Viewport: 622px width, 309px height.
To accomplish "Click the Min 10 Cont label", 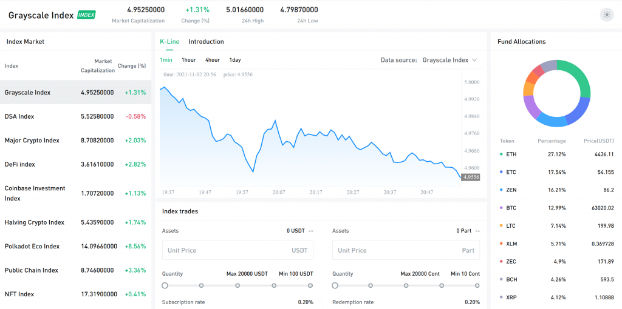I will [465, 274].
